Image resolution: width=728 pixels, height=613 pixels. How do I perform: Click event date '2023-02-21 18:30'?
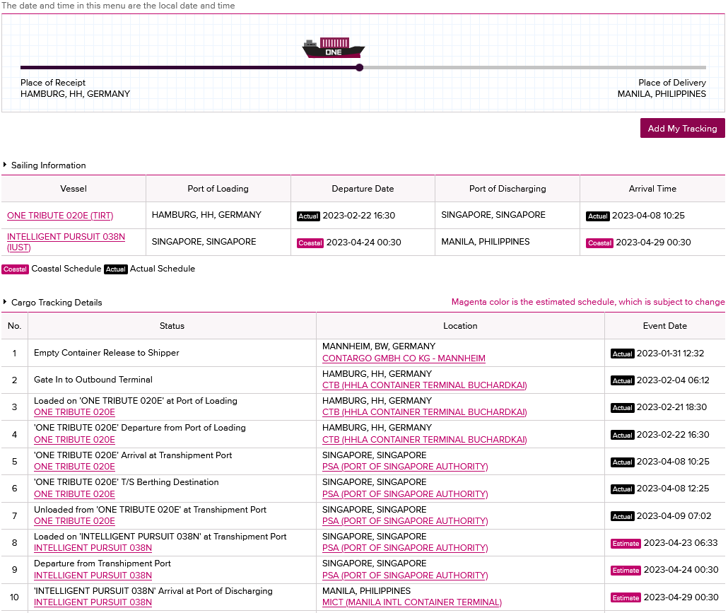click(671, 407)
